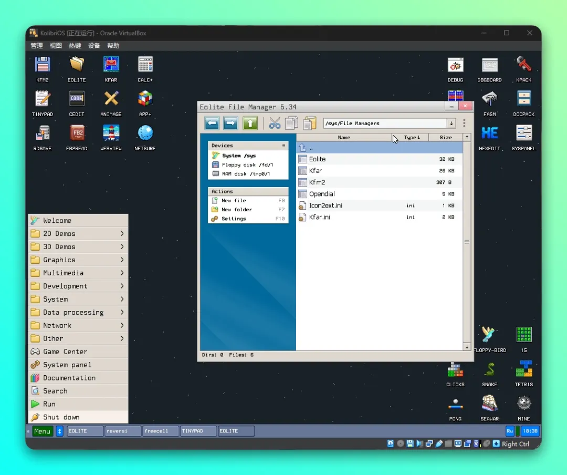The width and height of the screenshot is (567, 475).
Task: Expand the Multimedia submenu
Action: coord(78,273)
